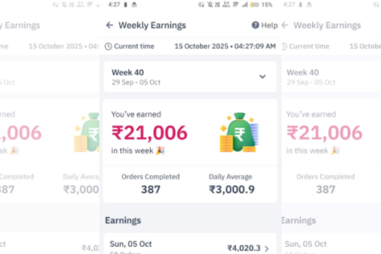
Task: Click the party popper emoji after 'in this week'
Action: click(x=160, y=150)
